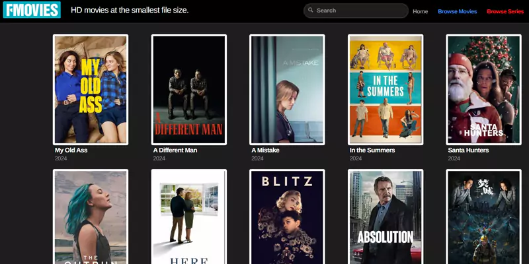
Task: Open the Absolution movie poster
Action: pyautogui.click(x=386, y=216)
